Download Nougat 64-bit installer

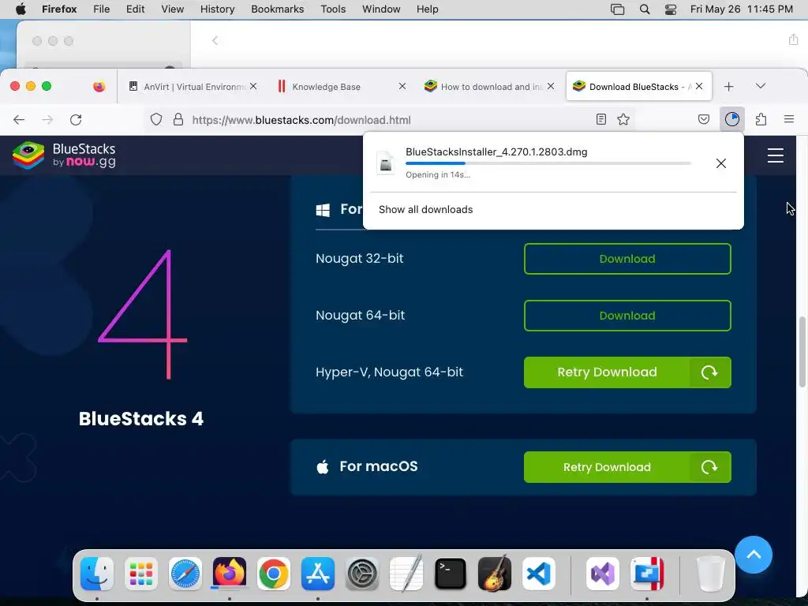point(627,316)
